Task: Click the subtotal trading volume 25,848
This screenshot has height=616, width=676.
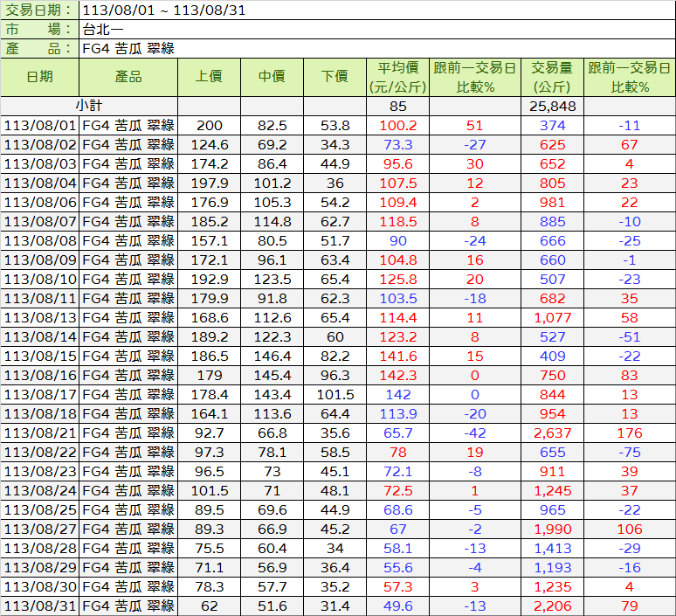Action: tap(552, 106)
